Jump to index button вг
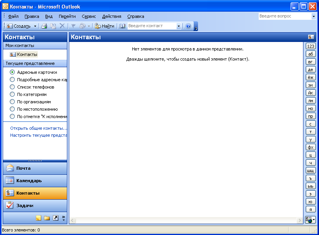This screenshot has width=319, height=235. point(311,62)
